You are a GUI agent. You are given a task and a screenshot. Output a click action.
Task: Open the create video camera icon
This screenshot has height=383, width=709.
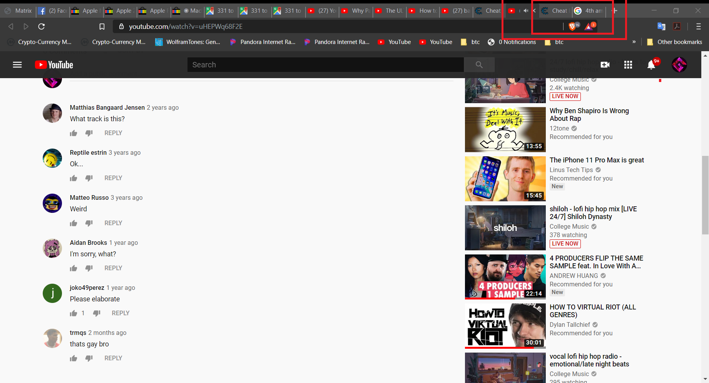(x=605, y=65)
